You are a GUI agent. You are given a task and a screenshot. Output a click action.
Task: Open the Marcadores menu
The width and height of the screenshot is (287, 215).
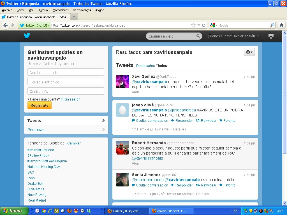tap(61, 10)
